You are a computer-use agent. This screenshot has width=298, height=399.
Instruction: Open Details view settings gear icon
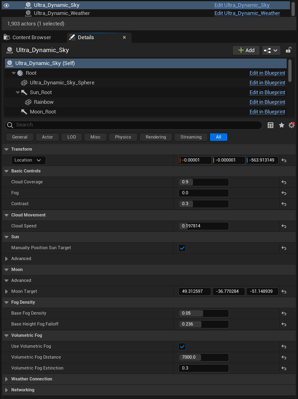(x=292, y=125)
